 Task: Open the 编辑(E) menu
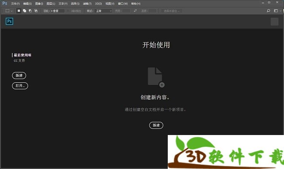click(x=28, y=3)
